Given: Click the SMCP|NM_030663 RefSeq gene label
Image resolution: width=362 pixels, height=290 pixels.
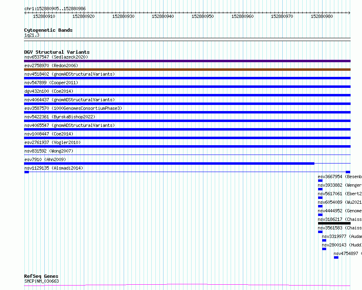Looking at the screenshot, I should (41, 281).
